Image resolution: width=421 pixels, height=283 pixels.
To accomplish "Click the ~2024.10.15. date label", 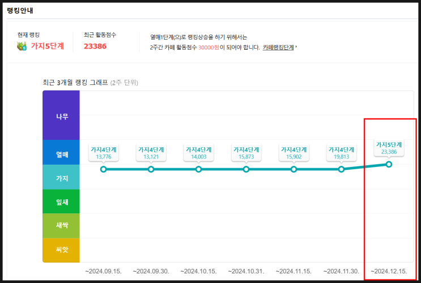I will [x=198, y=271].
